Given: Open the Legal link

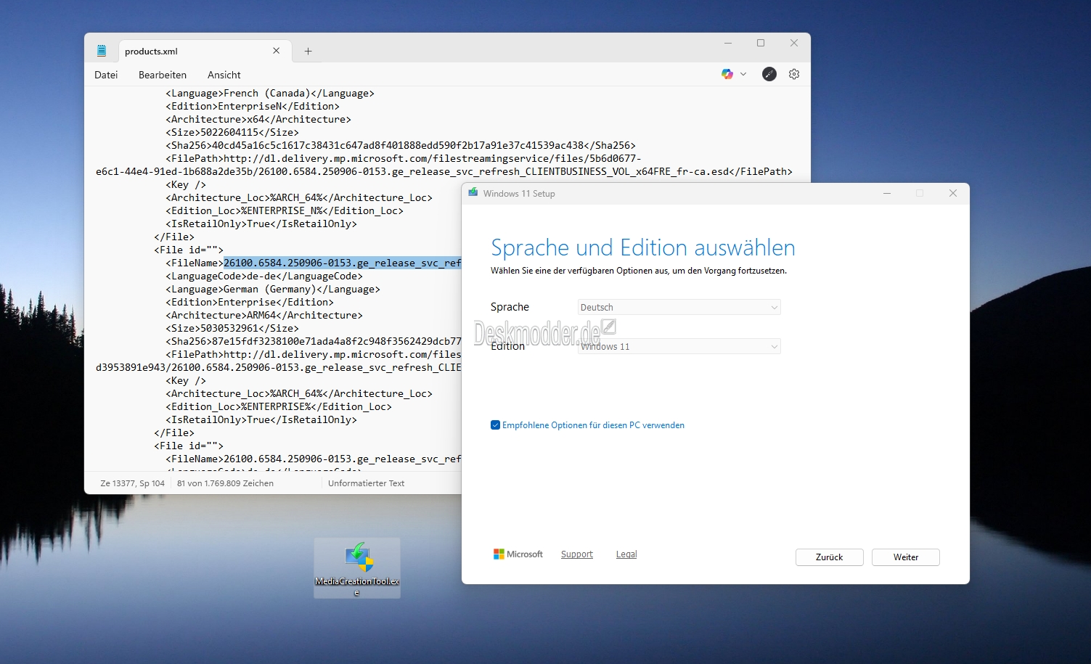Looking at the screenshot, I should (x=626, y=554).
